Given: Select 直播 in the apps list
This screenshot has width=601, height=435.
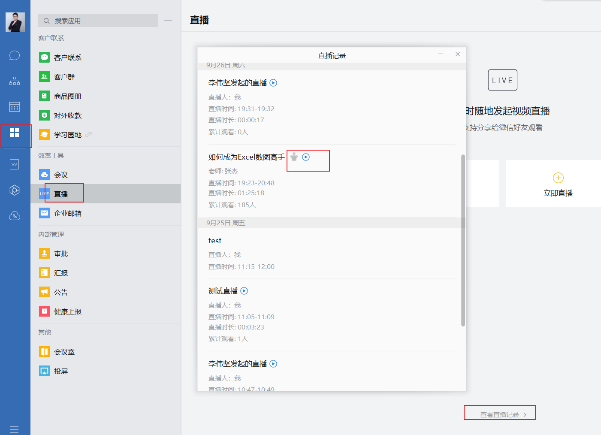Looking at the screenshot, I should [61, 194].
